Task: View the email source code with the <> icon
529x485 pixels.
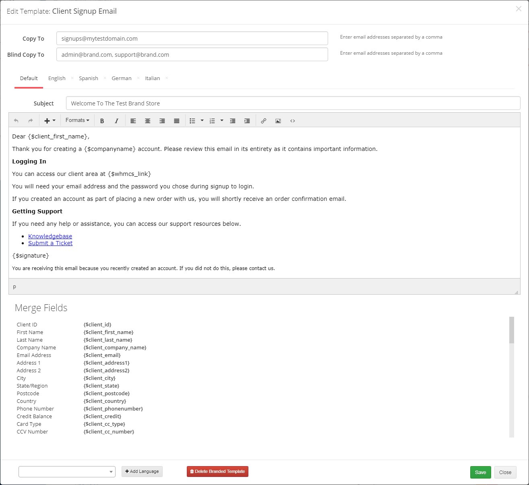Action: tap(293, 120)
